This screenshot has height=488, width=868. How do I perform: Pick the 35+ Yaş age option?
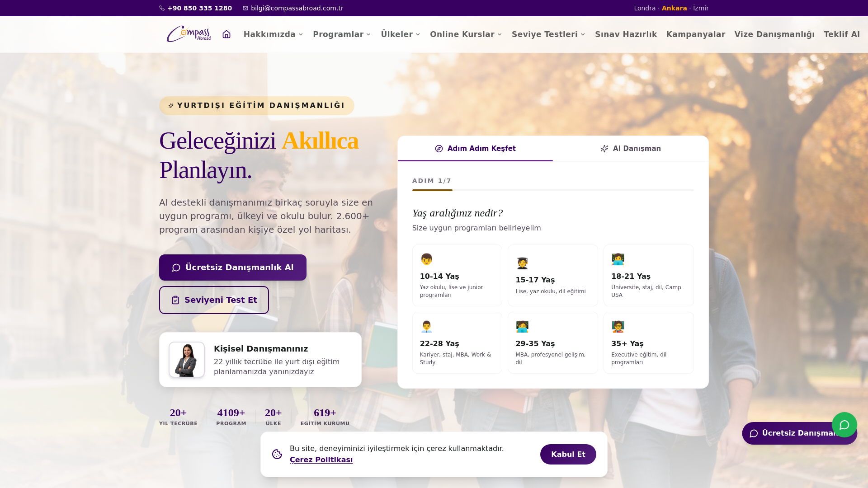(649, 343)
